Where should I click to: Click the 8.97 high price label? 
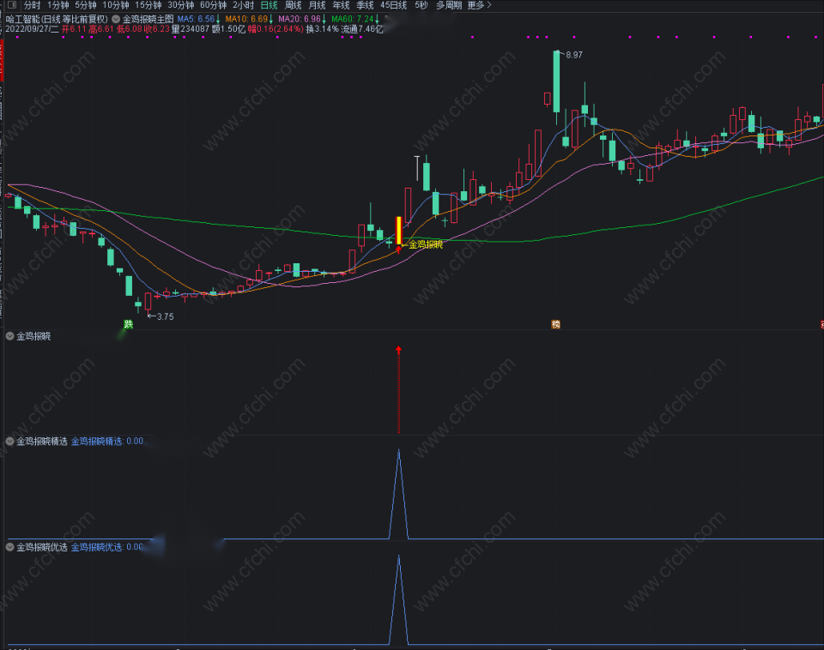tap(574, 55)
